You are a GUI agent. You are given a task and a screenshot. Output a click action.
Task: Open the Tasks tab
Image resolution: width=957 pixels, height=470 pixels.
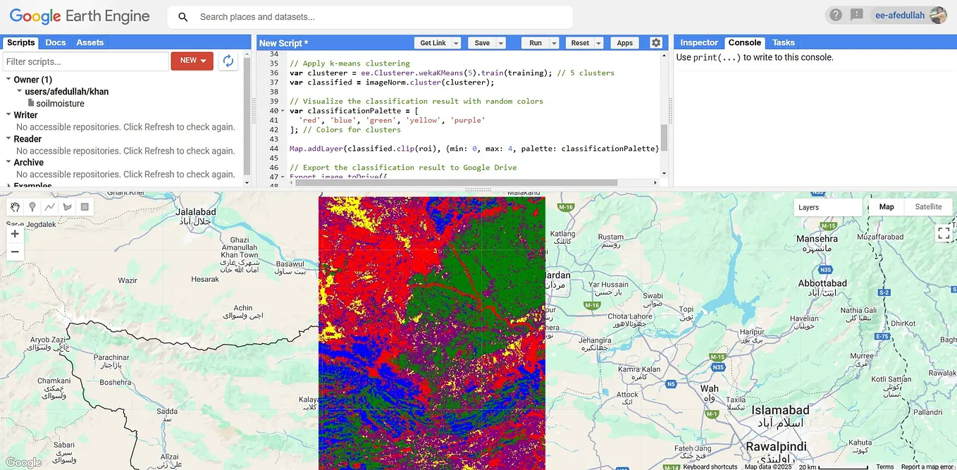[783, 42]
